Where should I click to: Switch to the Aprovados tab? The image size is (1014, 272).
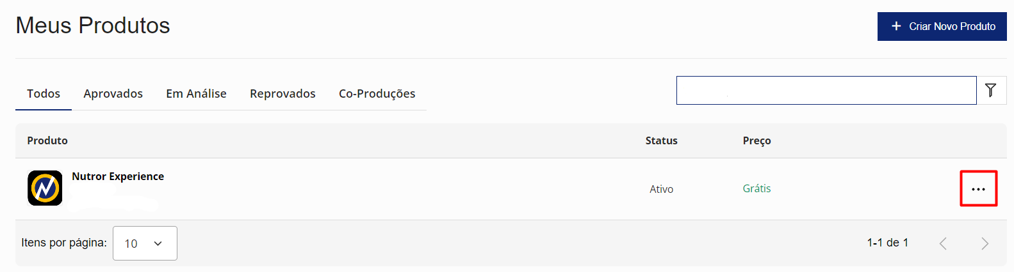click(x=113, y=94)
